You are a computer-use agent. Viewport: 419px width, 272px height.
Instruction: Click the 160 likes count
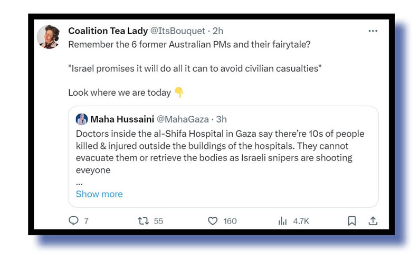(230, 221)
